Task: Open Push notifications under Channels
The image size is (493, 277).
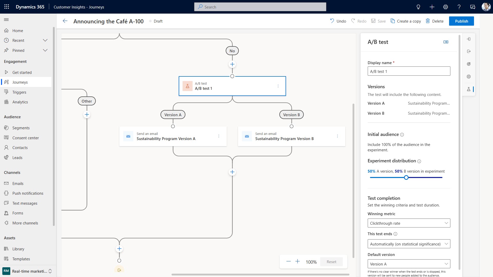Action: [28, 193]
